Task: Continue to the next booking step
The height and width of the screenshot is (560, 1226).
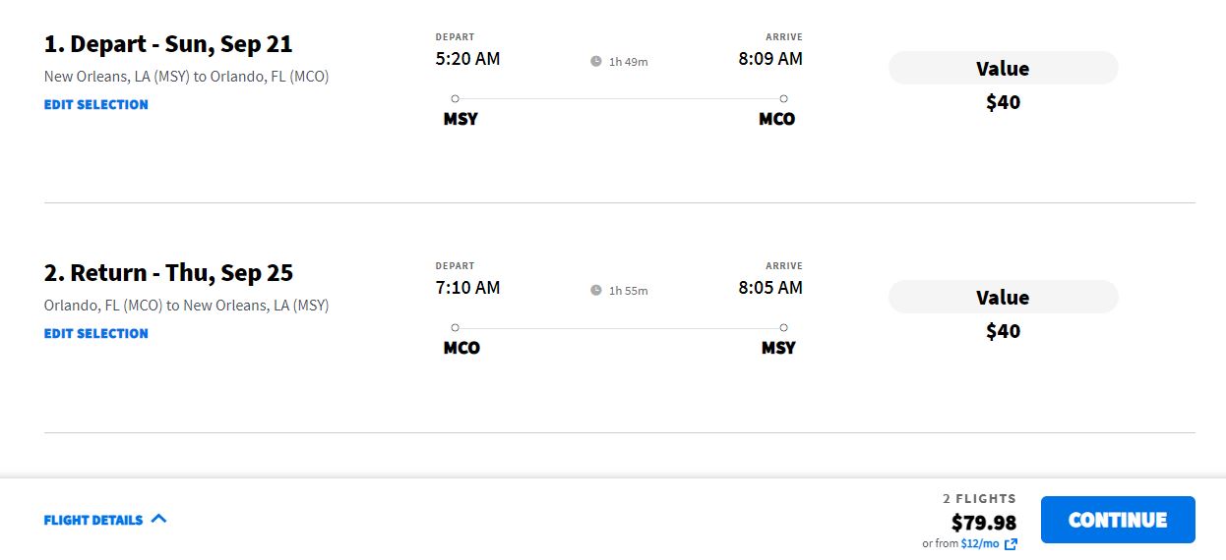Action: pyautogui.click(x=1118, y=520)
